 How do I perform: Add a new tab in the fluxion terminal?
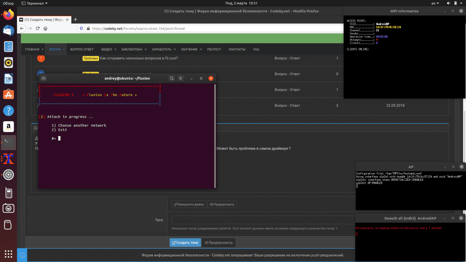(x=43, y=78)
